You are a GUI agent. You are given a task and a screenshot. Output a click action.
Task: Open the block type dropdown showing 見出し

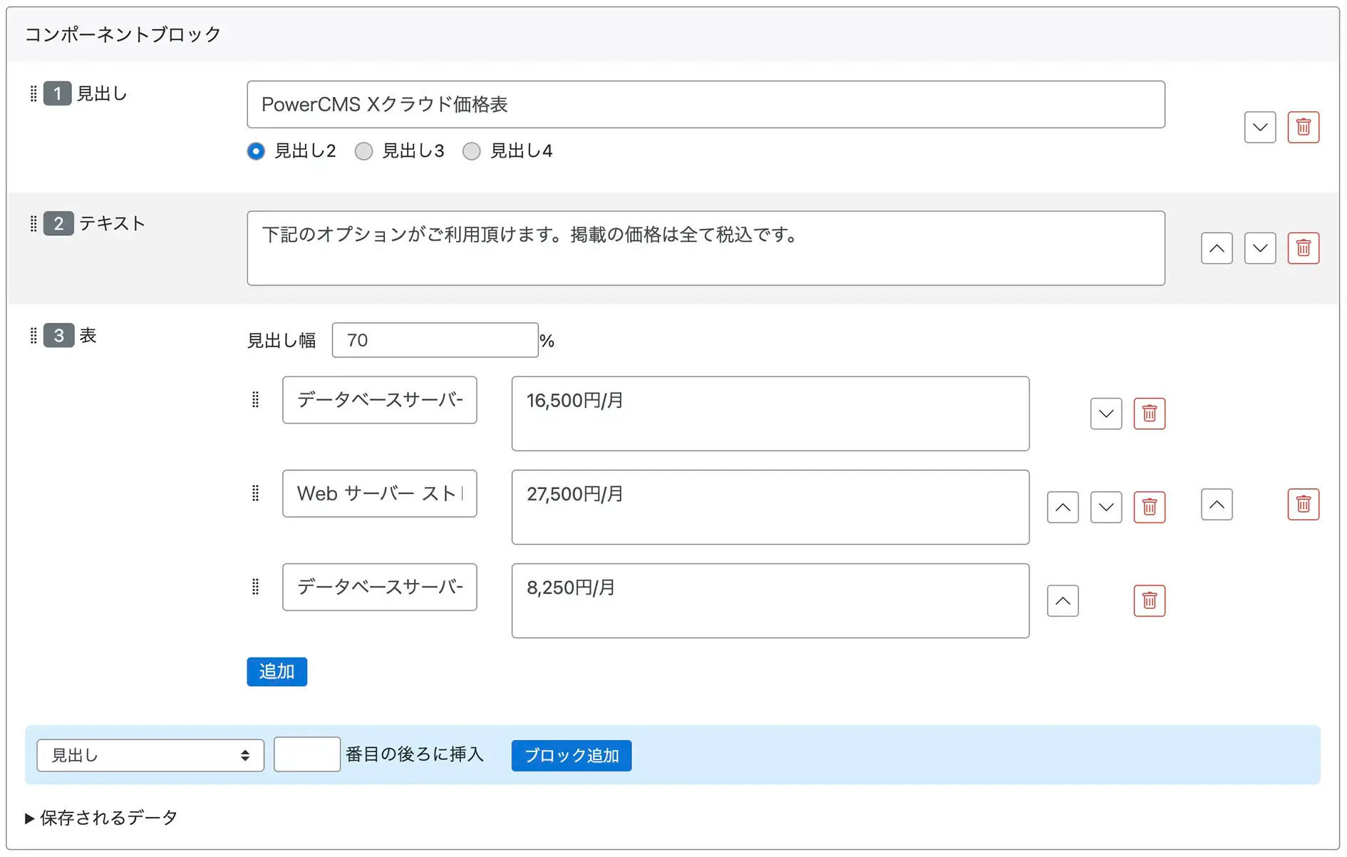point(150,755)
